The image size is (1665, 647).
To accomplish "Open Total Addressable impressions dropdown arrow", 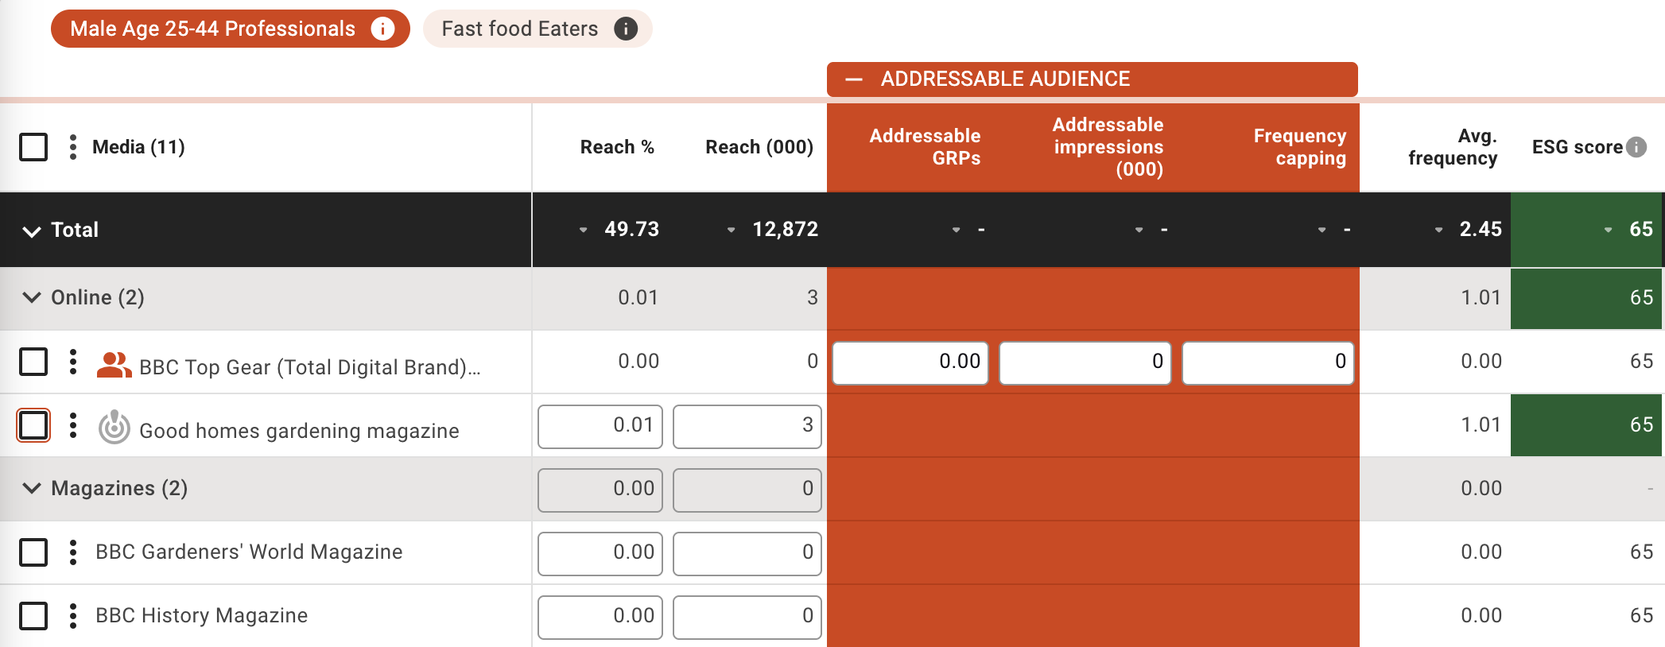I will (1139, 230).
